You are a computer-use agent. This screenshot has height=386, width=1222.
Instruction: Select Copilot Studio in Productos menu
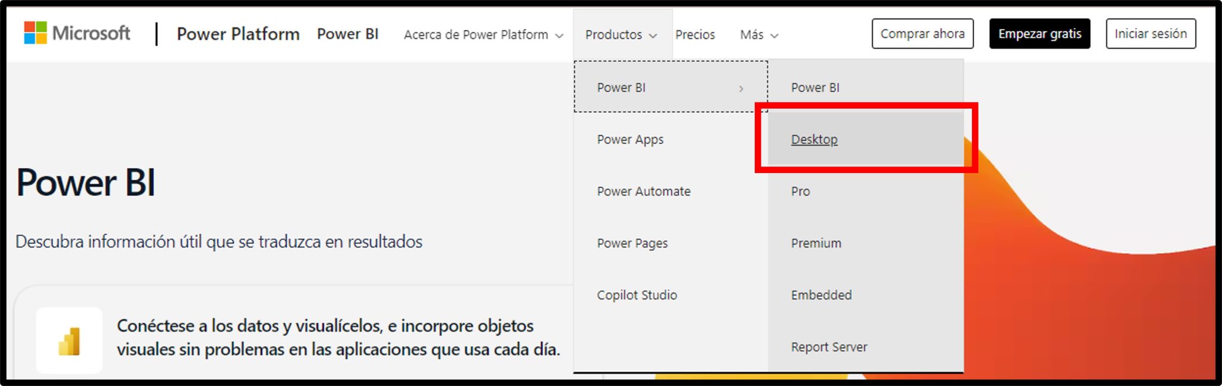click(x=637, y=295)
